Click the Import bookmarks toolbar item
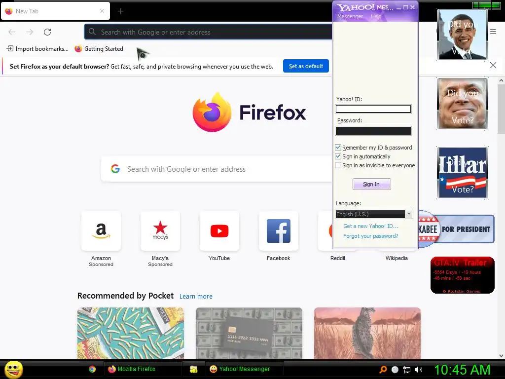Screen dimensions: 505x379 37,49
